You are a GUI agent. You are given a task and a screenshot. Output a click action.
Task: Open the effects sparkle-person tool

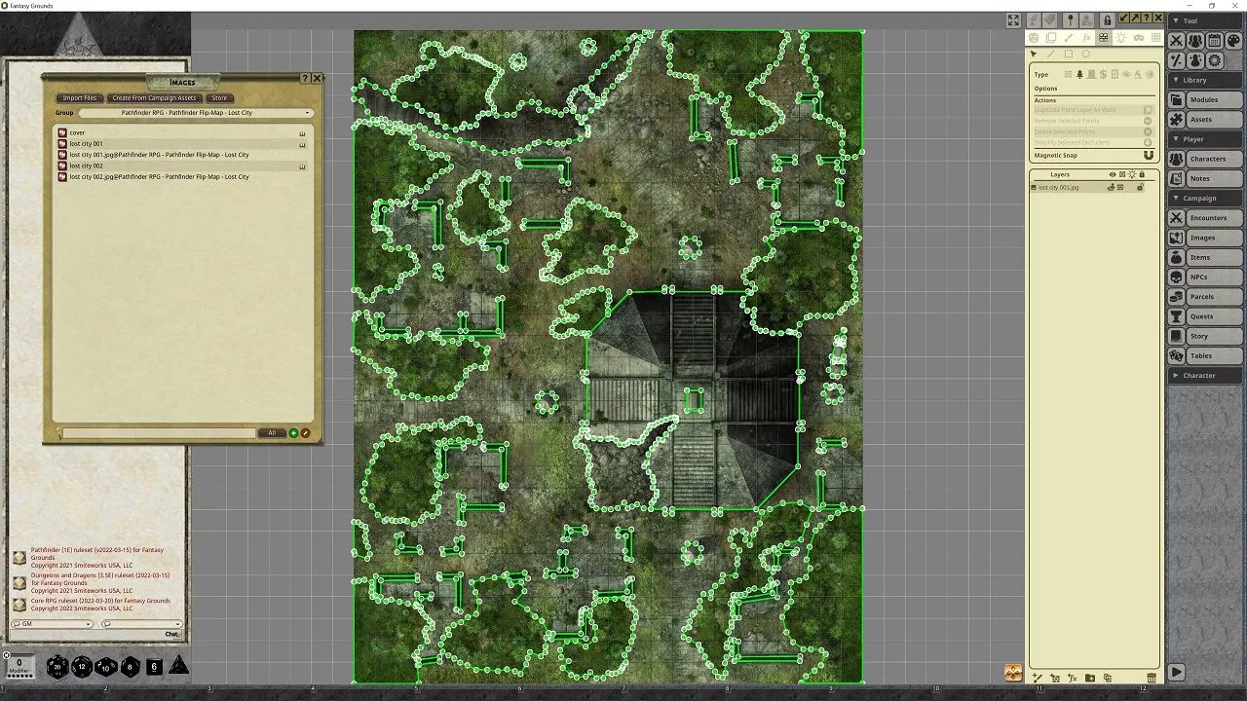(x=1195, y=60)
